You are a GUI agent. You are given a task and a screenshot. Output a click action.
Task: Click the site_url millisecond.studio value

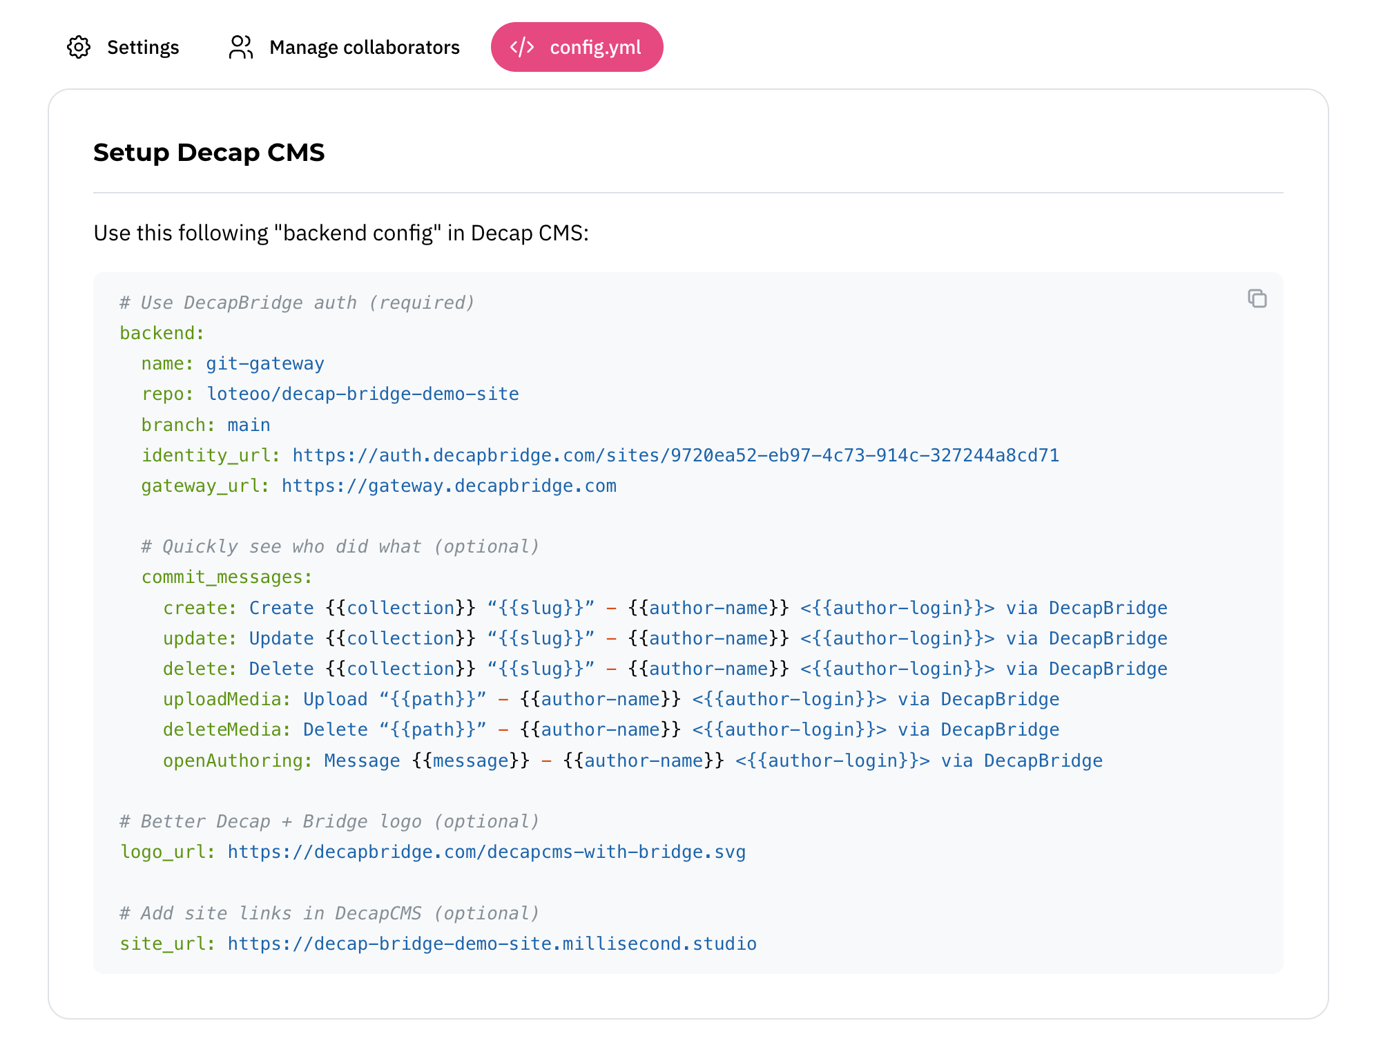point(492,944)
